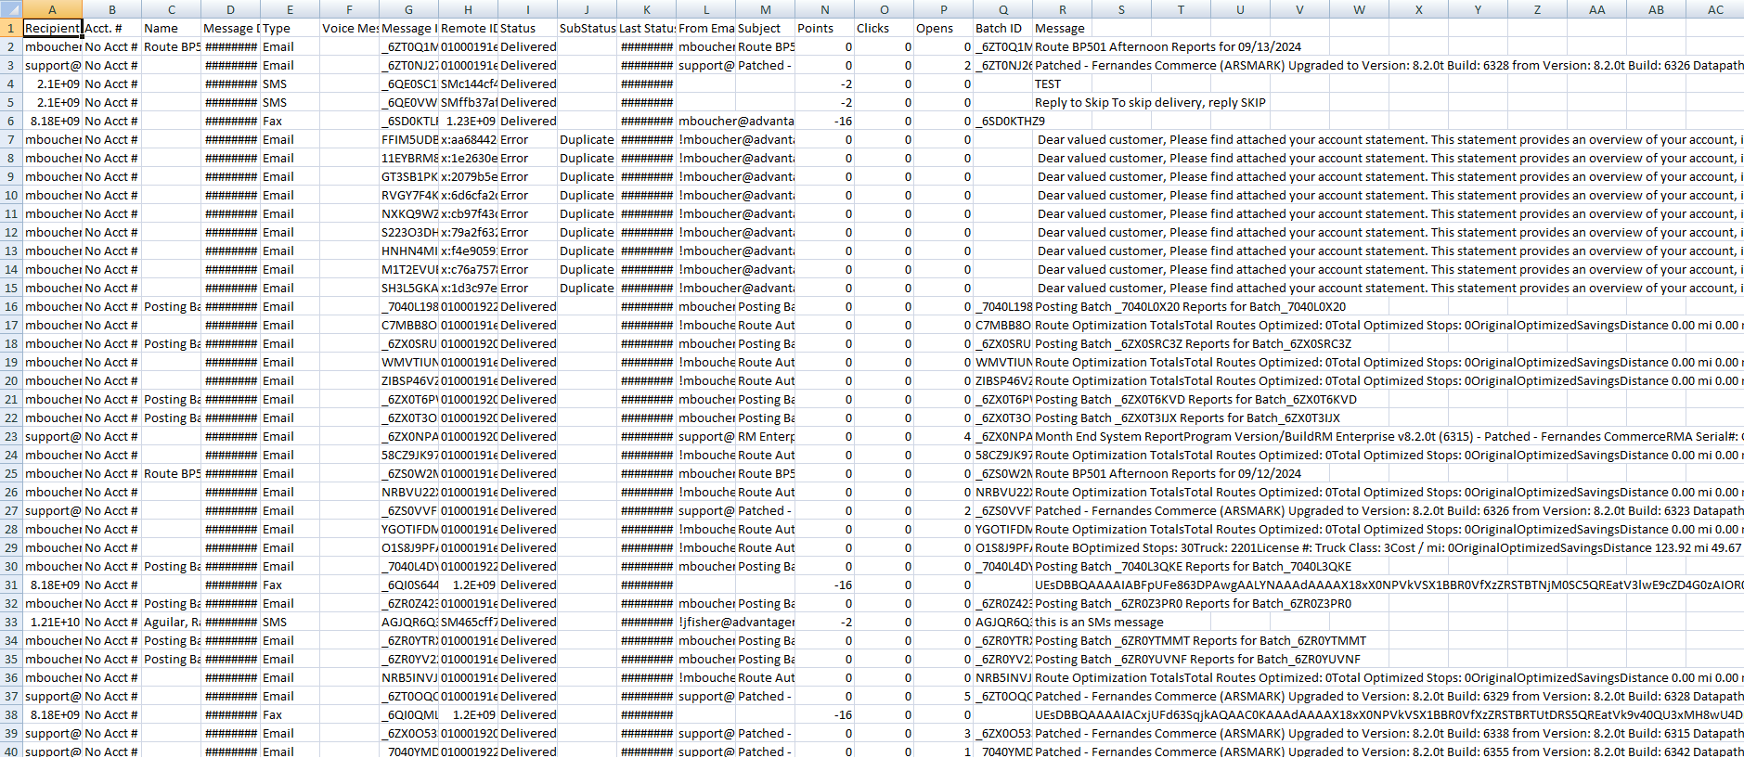Click 'Posting Batch _7040L0X20 Reports' message cell
1744x758 pixels.
tap(1190, 306)
